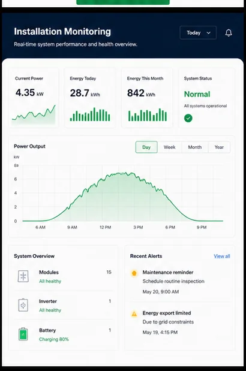Click the green check status icon
The image size is (246, 371).
click(x=188, y=118)
